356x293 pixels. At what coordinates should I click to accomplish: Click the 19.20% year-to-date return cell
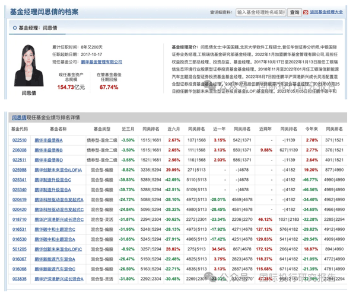click(311, 170)
